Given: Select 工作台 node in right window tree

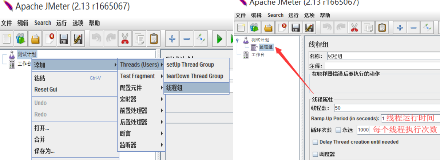Looking at the screenshot, I should (x=258, y=55).
